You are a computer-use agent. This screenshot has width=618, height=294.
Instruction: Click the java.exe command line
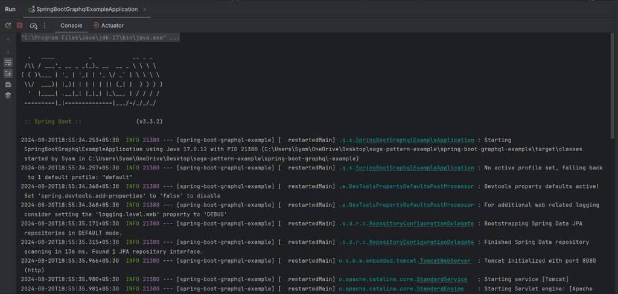(x=101, y=38)
